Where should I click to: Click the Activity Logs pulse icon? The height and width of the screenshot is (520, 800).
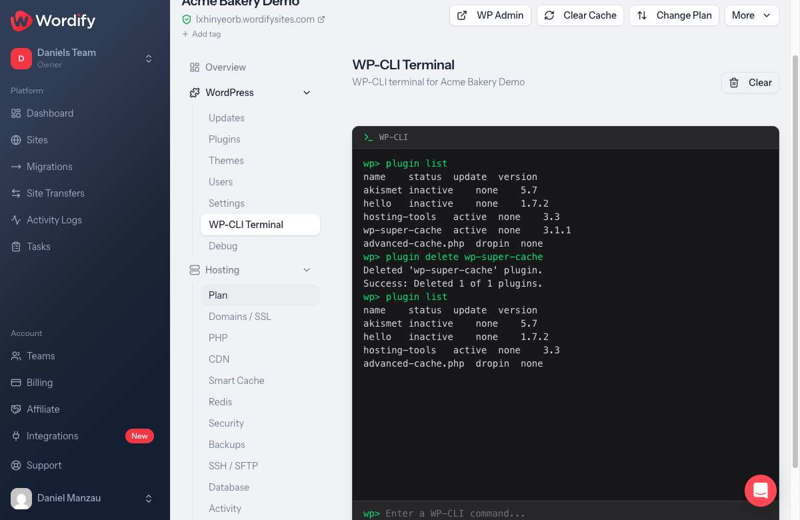point(16,220)
